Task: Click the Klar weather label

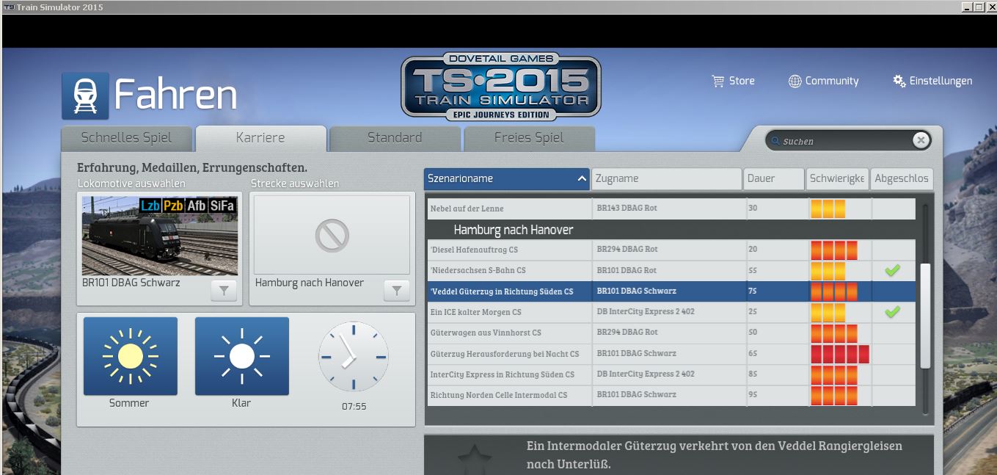Action: point(241,403)
